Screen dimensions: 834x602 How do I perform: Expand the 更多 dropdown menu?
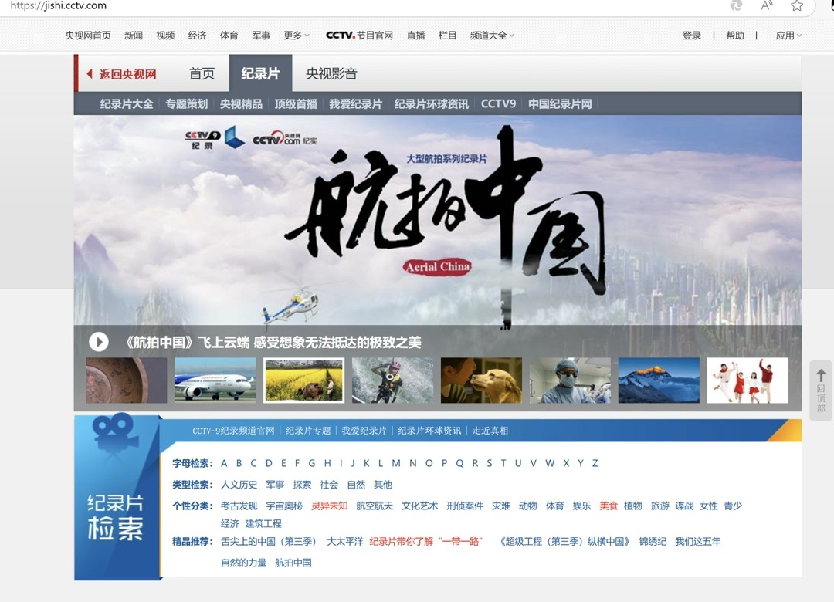(297, 35)
